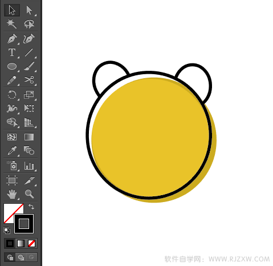Select the Hand tool
273x266 pixels.
coord(12,194)
